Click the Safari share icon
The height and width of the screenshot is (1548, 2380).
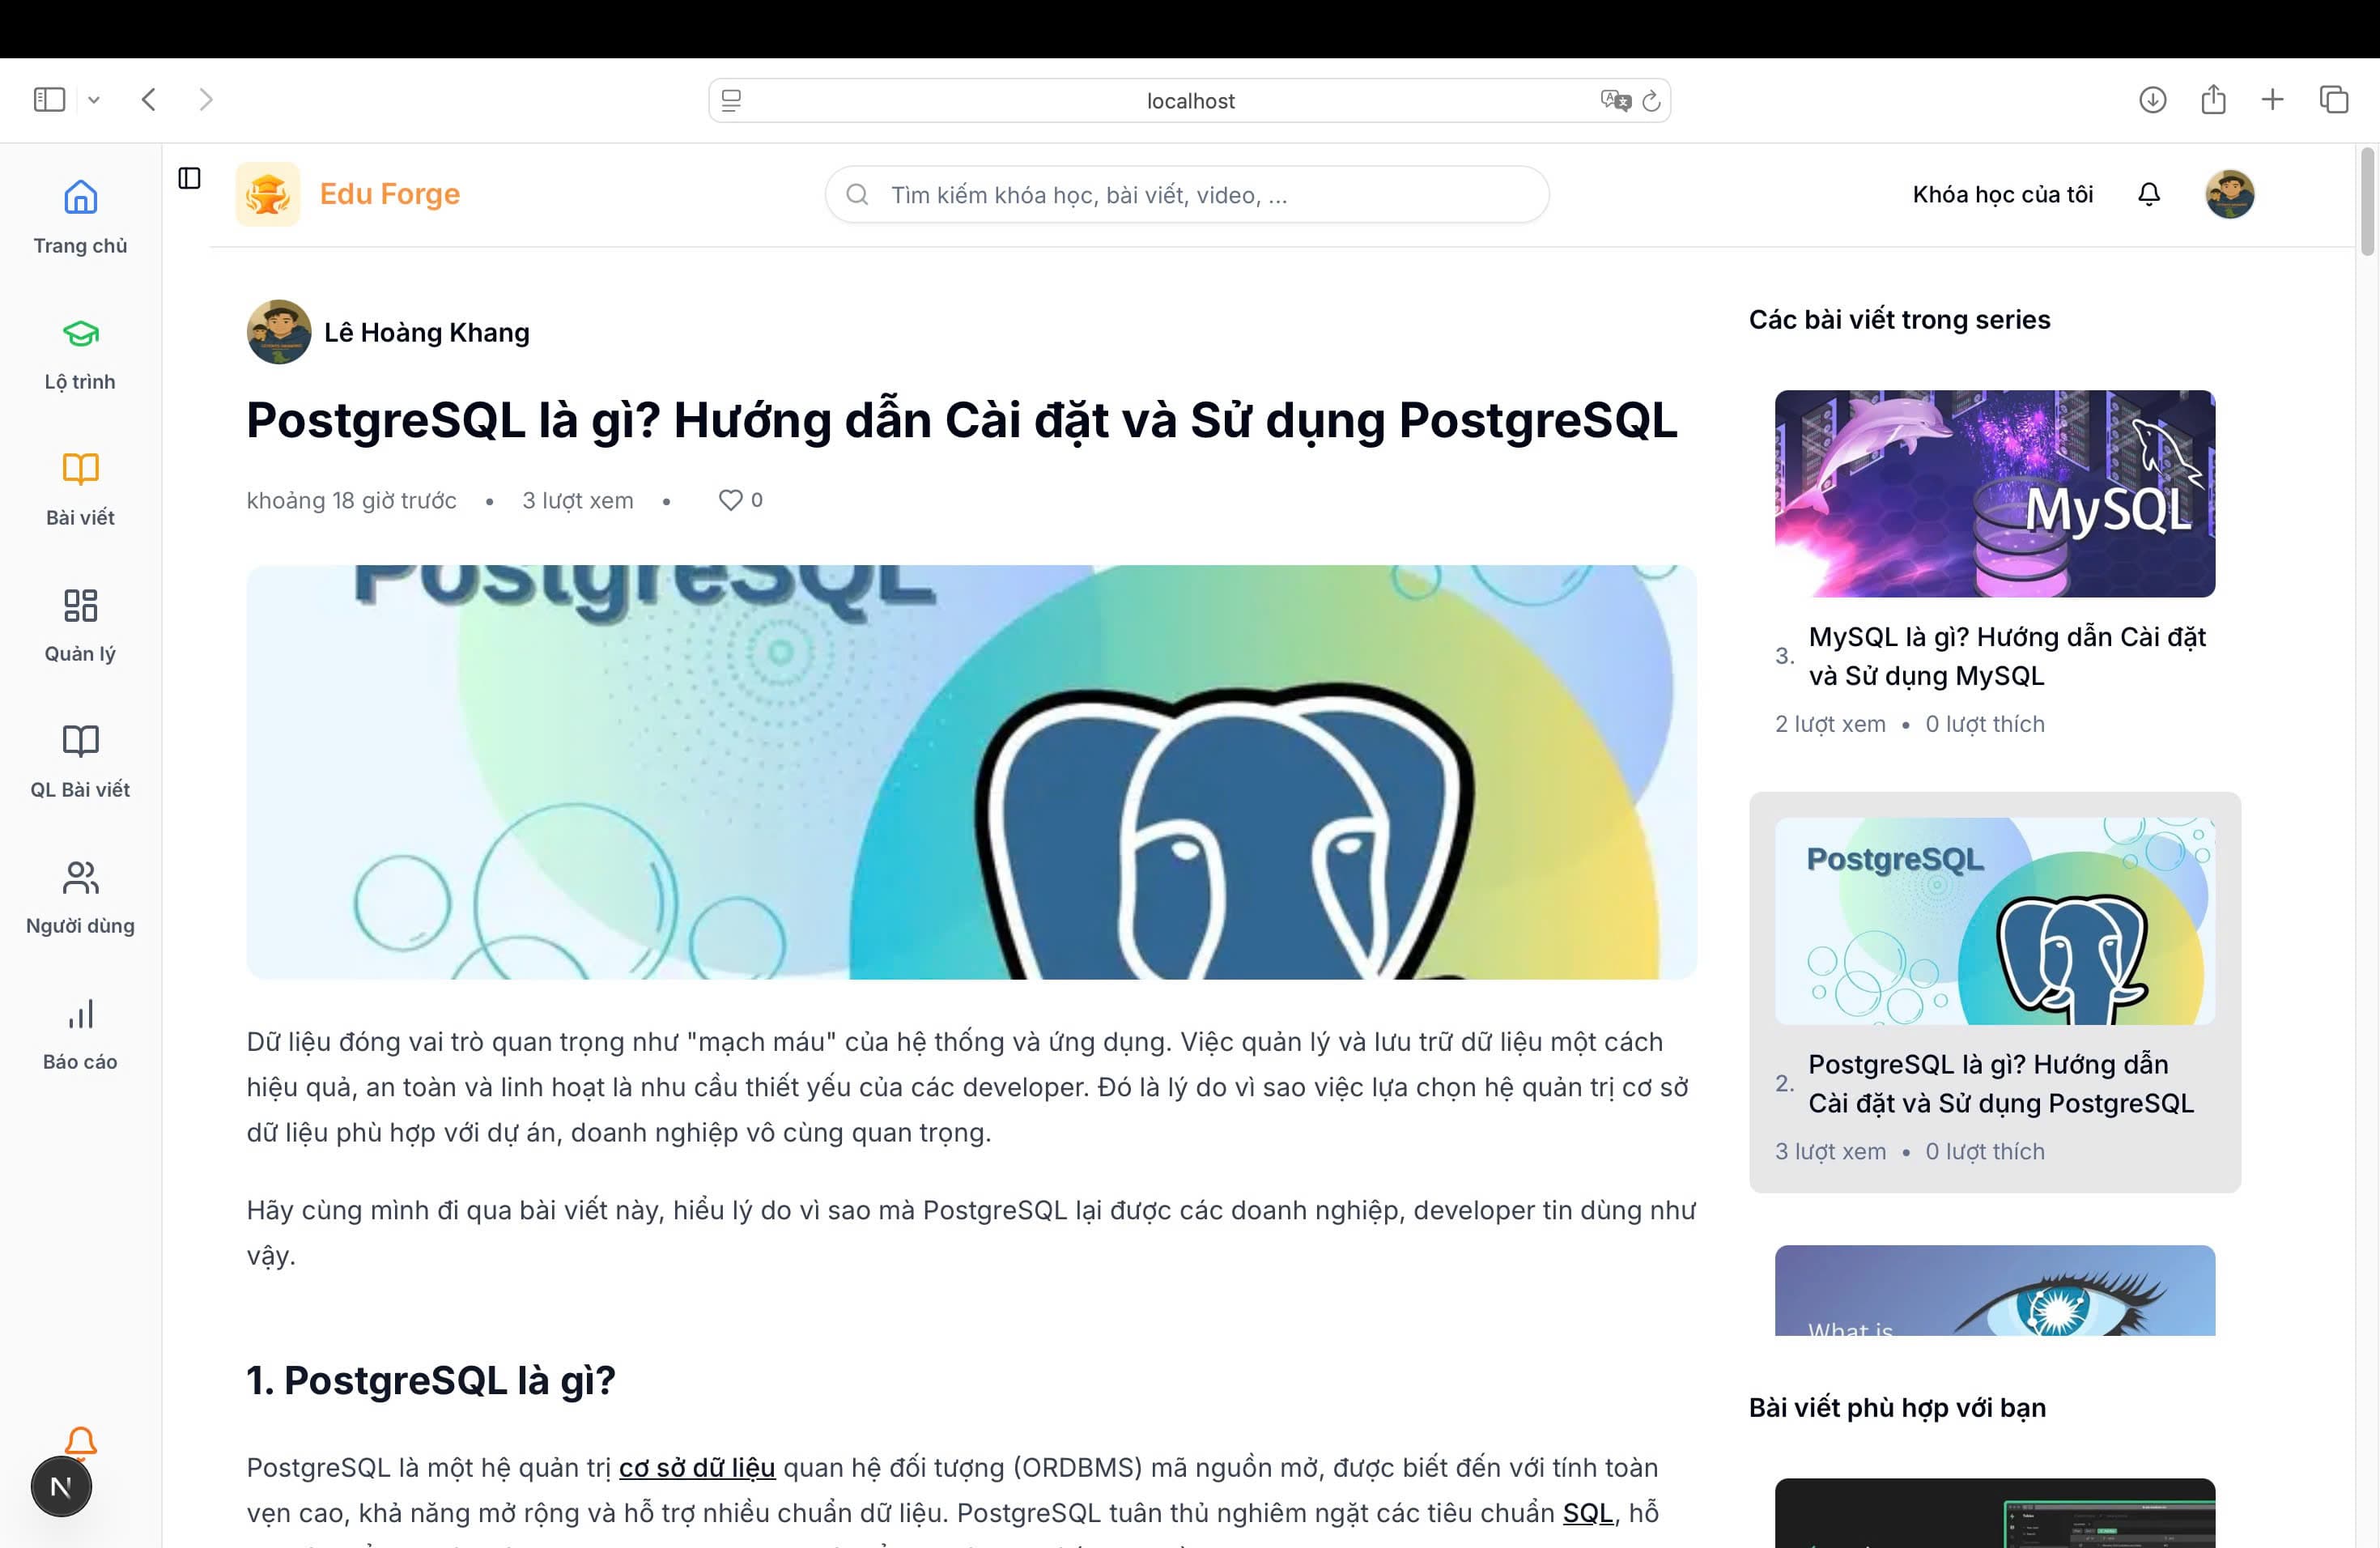[x=2213, y=98]
